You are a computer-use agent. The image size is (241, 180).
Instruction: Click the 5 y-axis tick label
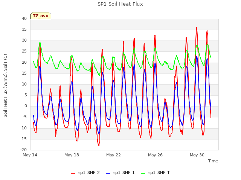(x=26, y=95)
